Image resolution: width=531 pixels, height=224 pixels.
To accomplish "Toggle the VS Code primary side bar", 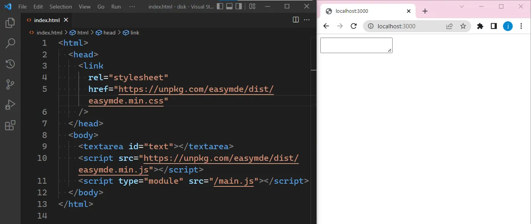I will tap(220, 6).
